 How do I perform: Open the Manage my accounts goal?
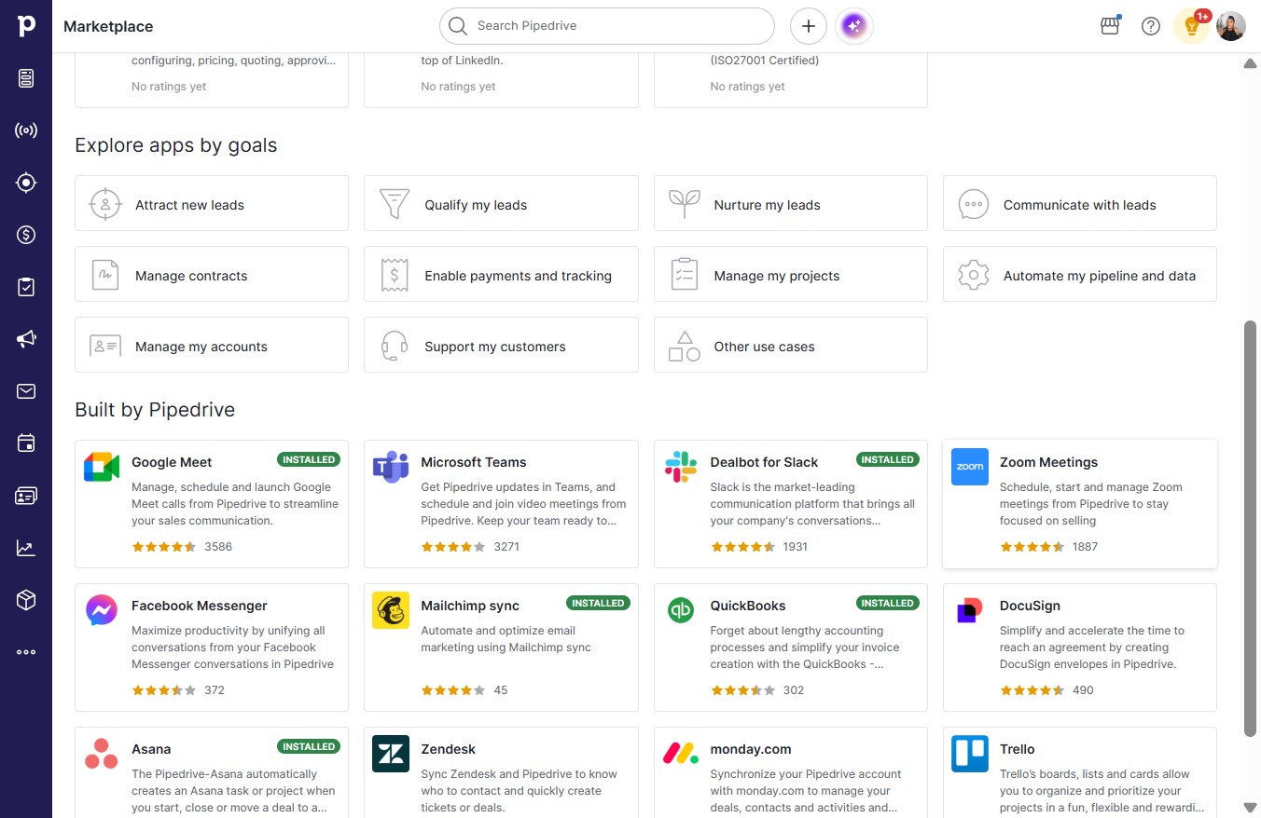(212, 345)
